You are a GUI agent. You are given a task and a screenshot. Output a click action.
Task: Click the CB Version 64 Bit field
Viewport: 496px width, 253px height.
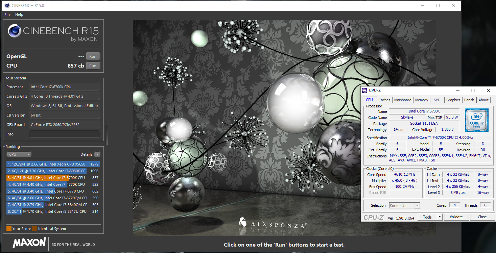(65, 115)
